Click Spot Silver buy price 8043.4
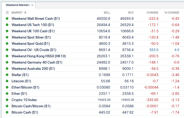Image resolution: width=184 pixels, height=118 pixels. (x=128, y=37)
